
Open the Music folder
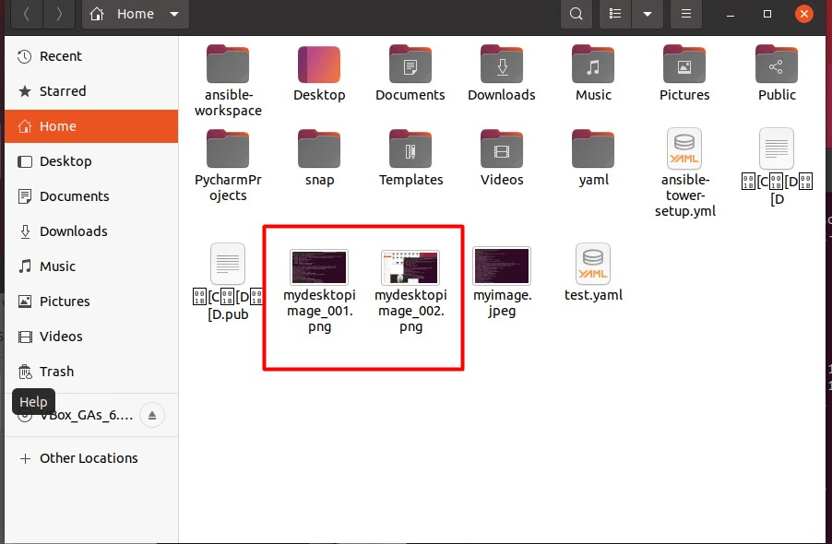pyautogui.click(x=592, y=65)
